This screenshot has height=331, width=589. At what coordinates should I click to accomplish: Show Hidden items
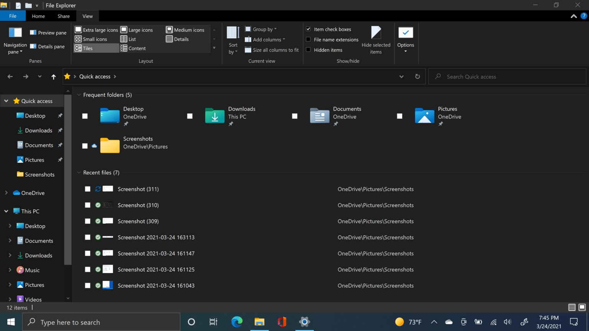[308, 50]
